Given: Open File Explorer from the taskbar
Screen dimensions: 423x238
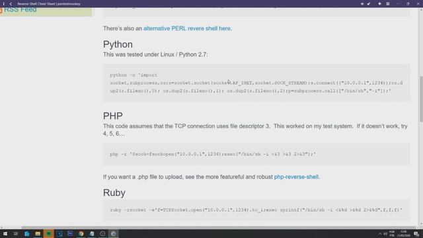Looking at the screenshot, I should 38,233.
